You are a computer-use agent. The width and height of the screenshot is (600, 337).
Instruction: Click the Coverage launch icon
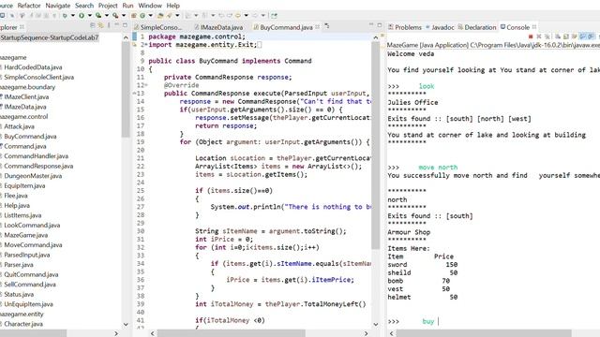tap(98, 15)
